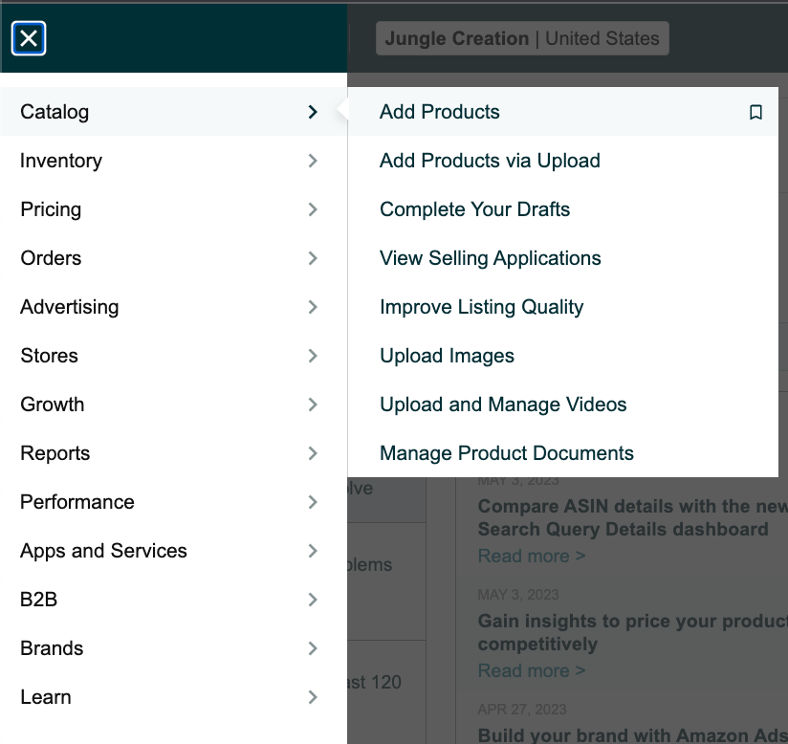Read more about pricing products competitively
The height and width of the screenshot is (744, 788).
(532, 670)
